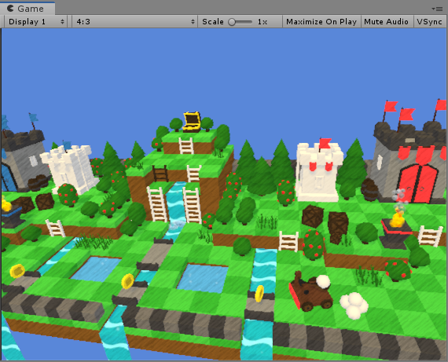Screen dimensions: 448x362
Task: Click the brown cannon in the game view
Action: pyautogui.click(x=310, y=292)
